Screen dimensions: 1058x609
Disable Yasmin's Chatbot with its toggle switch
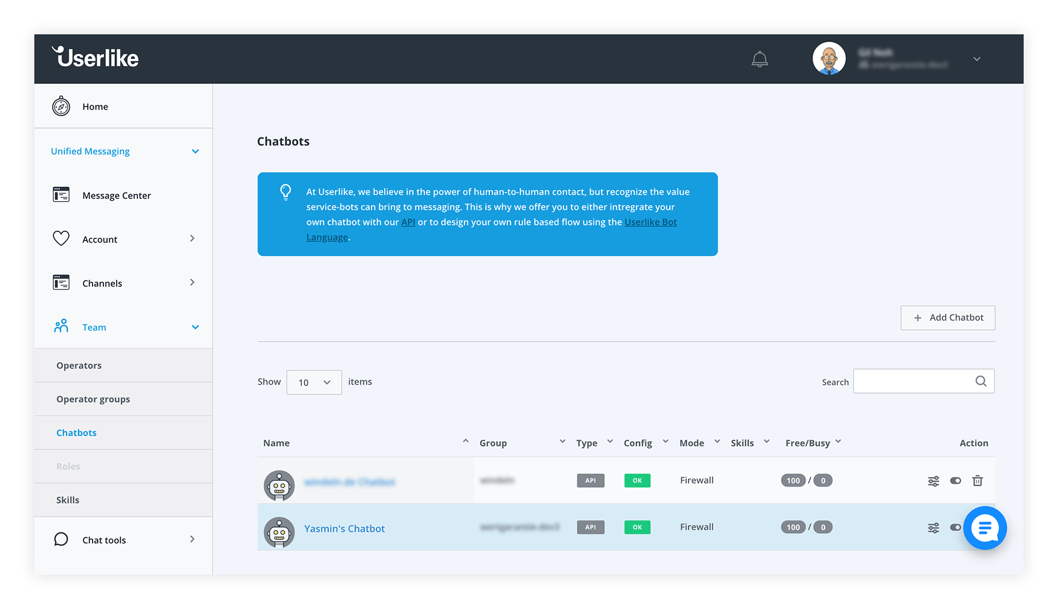click(x=956, y=527)
